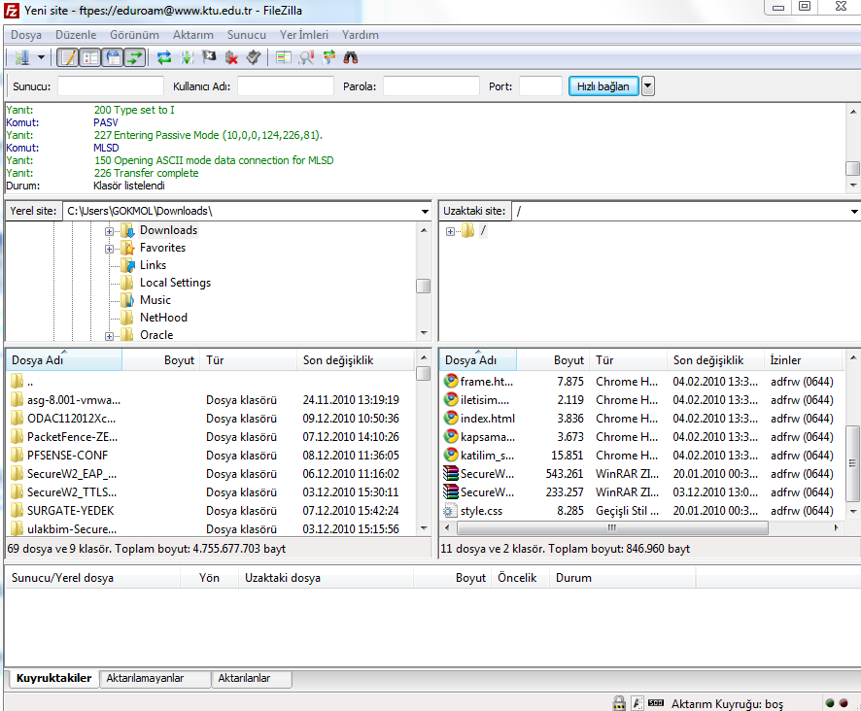861x711 pixels.
Task: Toggle the message log view
Action: (68, 57)
